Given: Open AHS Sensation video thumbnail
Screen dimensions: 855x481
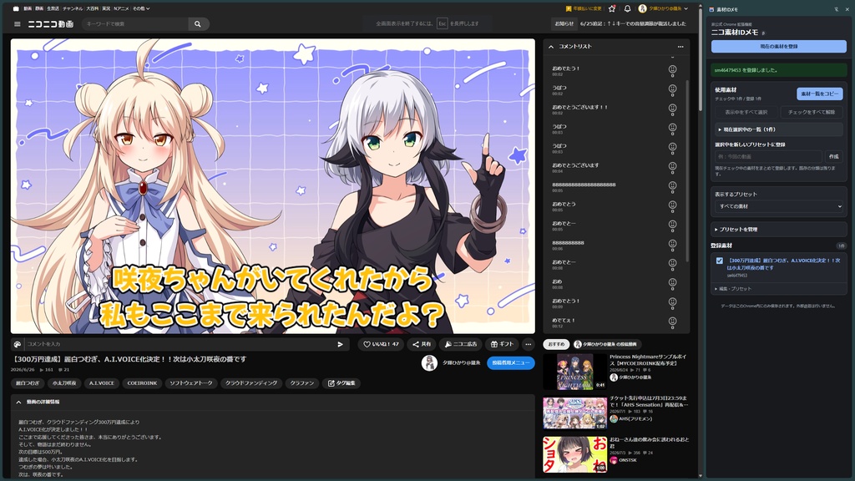Looking at the screenshot, I should 574,413.
